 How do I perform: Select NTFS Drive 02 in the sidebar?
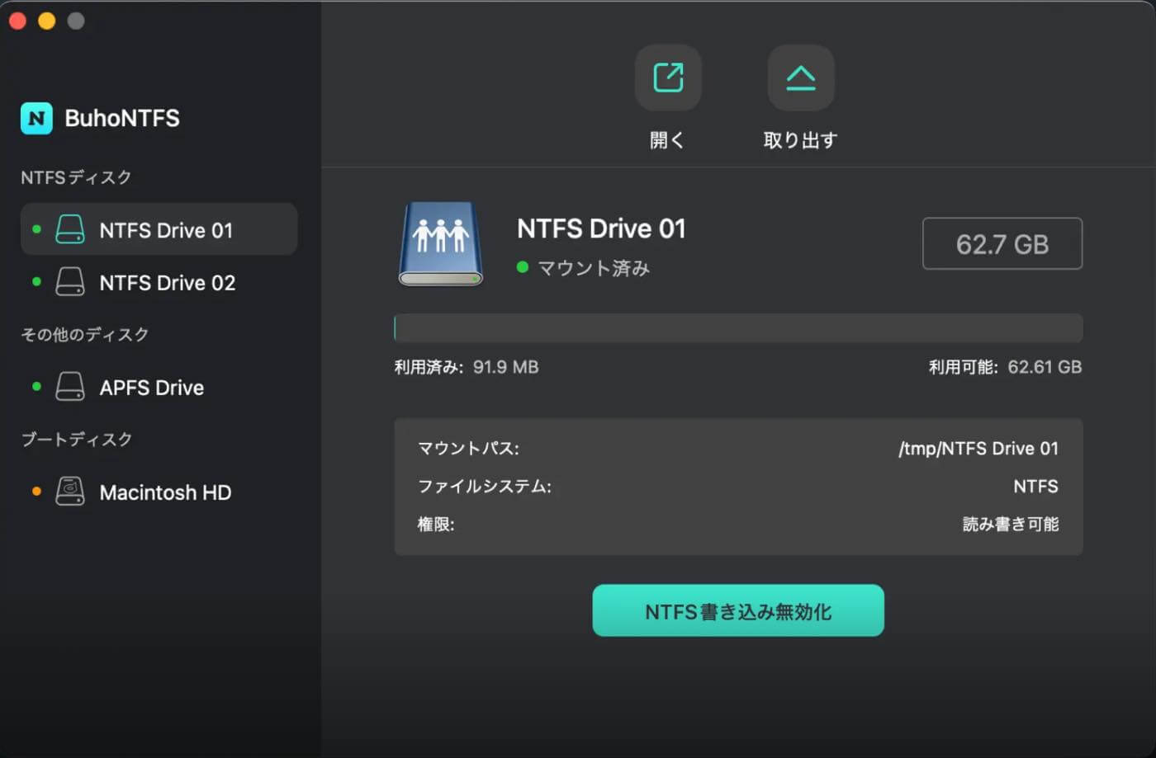click(x=167, y=283)
